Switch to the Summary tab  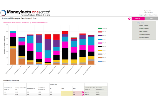(x=138, y=19)
